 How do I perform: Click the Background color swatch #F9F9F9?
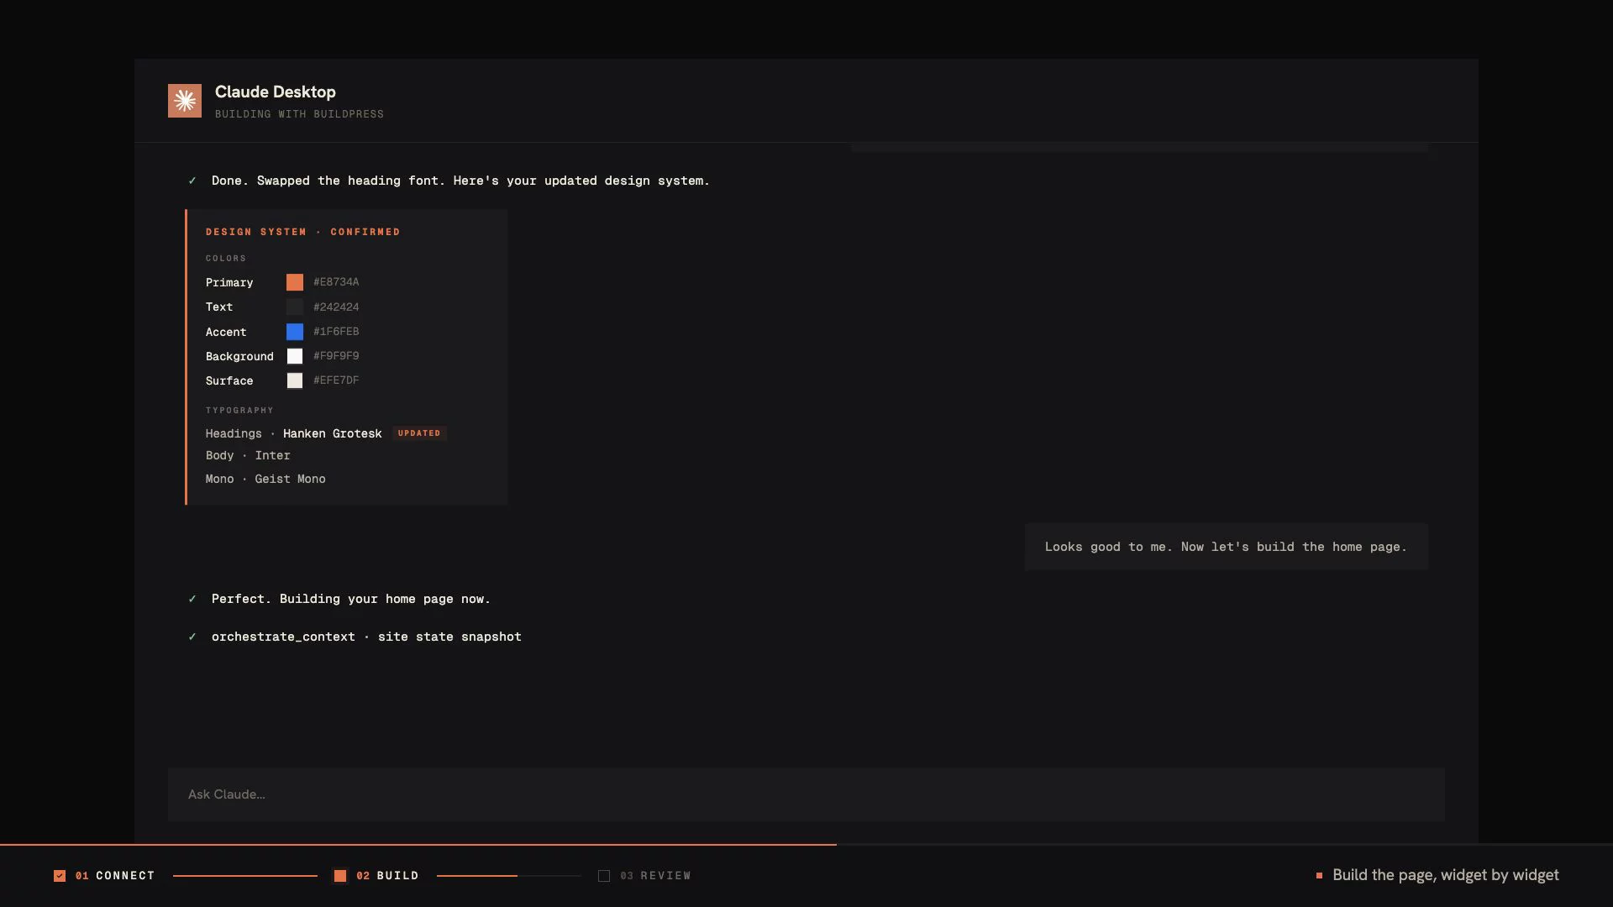pos(295,356)
